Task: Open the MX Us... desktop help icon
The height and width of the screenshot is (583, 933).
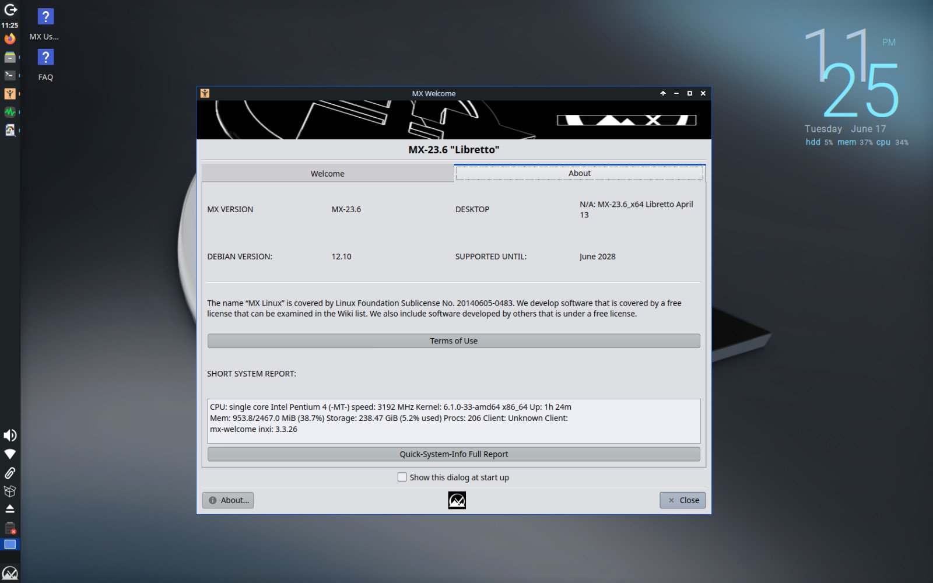Action: [x=45, y=24]
